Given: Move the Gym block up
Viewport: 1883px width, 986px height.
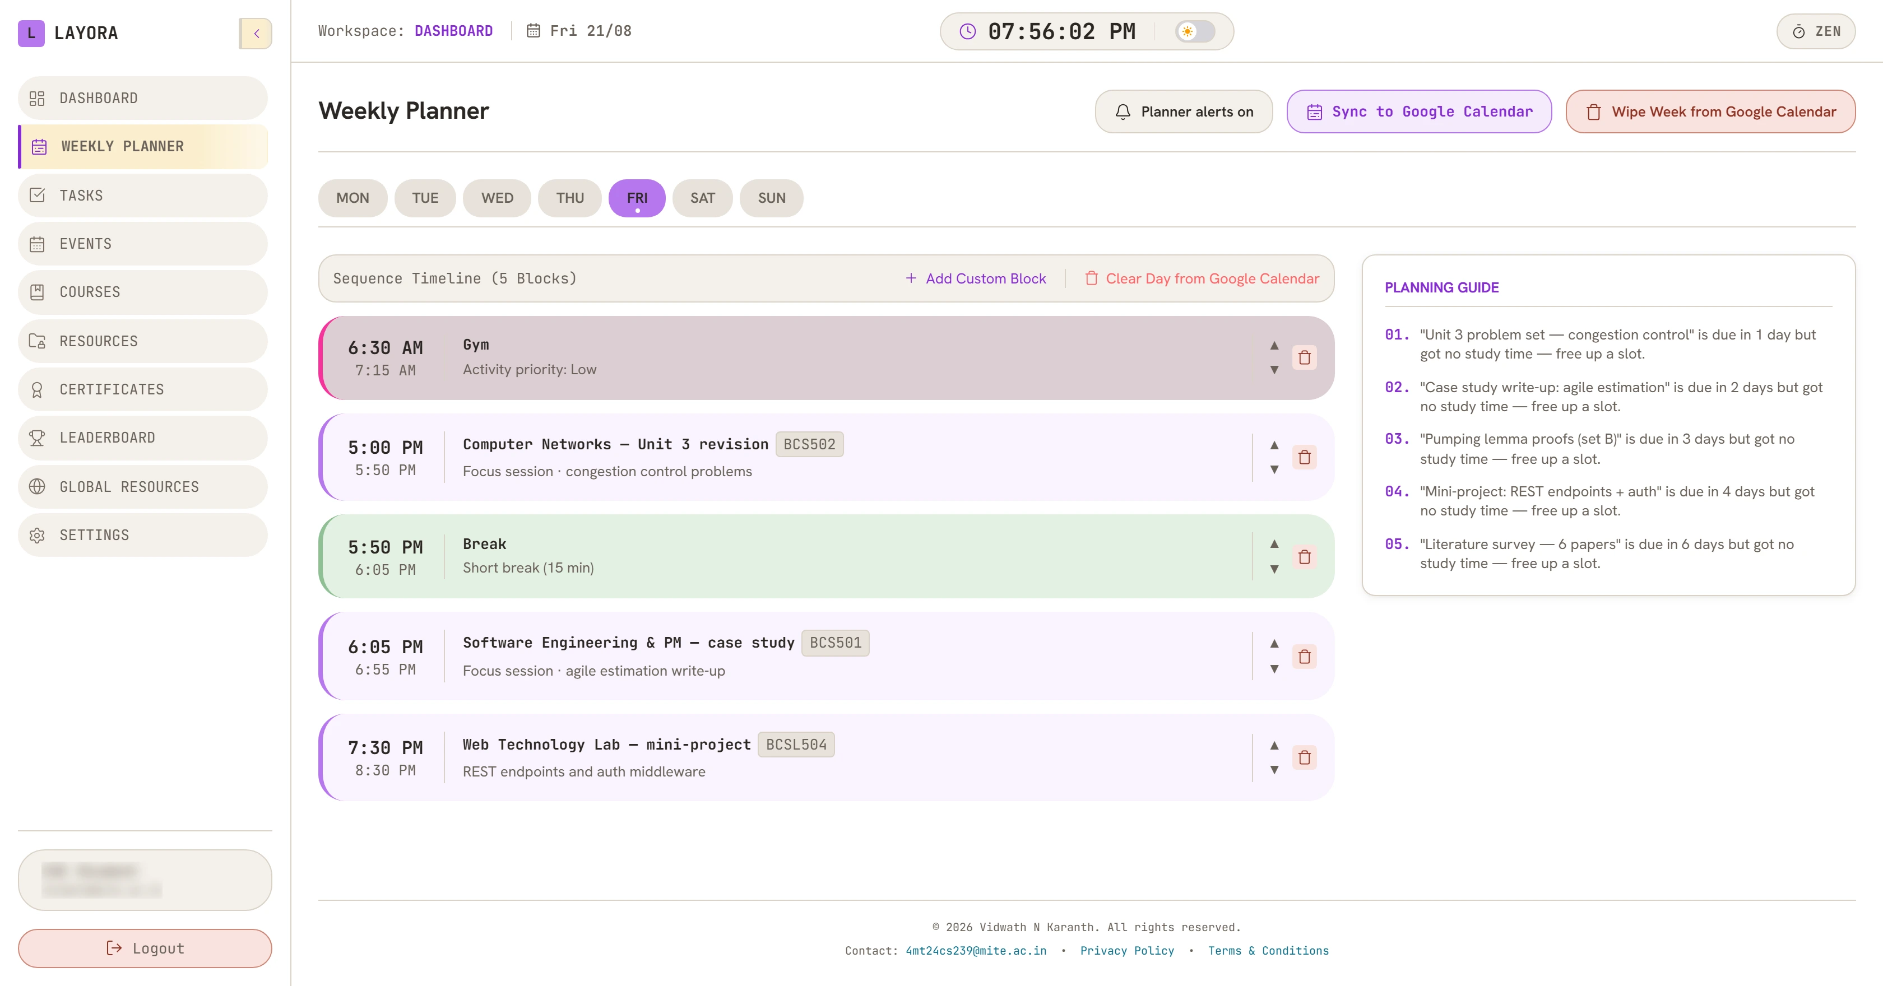Looking at the screenshot, I should coord(1274,345).
